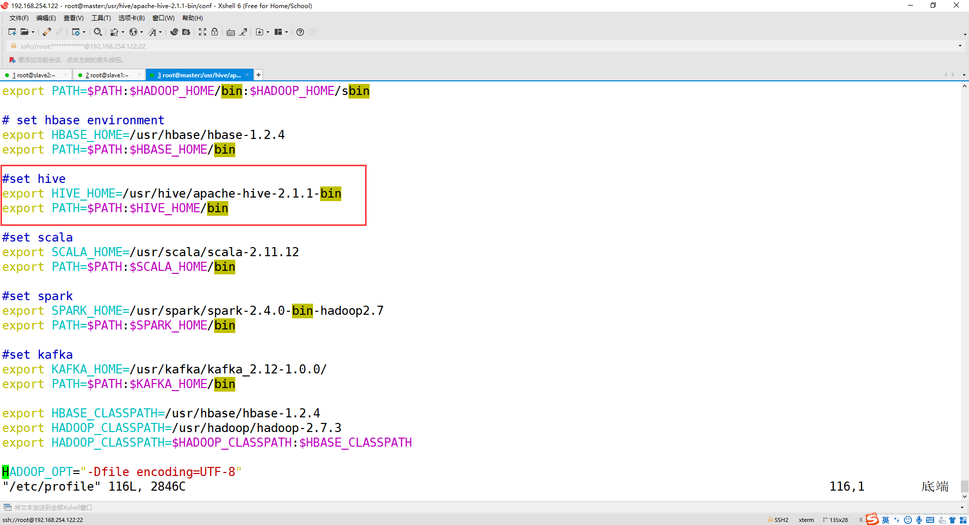Launch Xmanager via toolbar icon

pyautogui.click(x=186, y=32)
